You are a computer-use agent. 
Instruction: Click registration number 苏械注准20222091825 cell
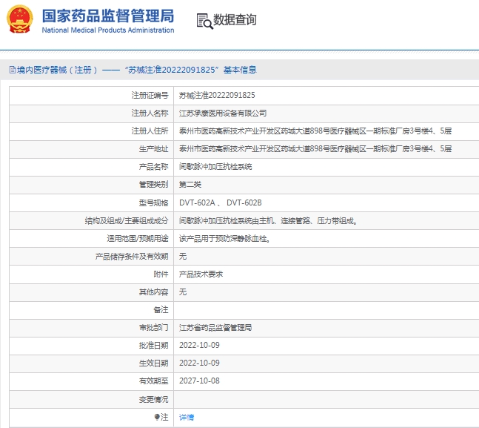[217, 95]
